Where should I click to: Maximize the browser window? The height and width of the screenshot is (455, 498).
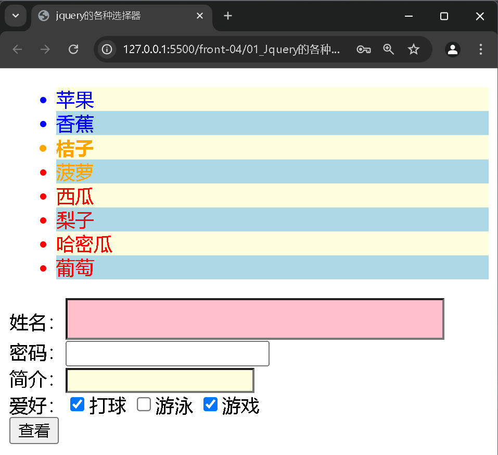[444, 16]
